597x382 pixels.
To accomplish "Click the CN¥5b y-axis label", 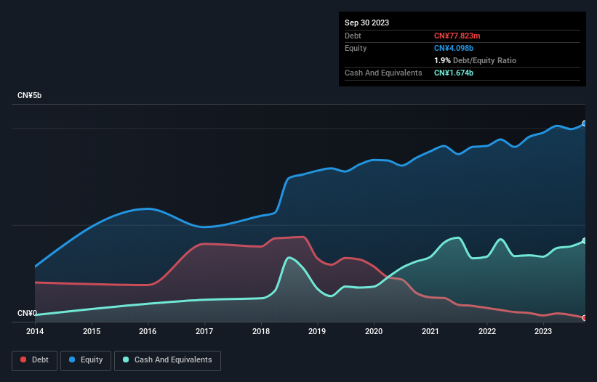I will [x=29, y=95].
